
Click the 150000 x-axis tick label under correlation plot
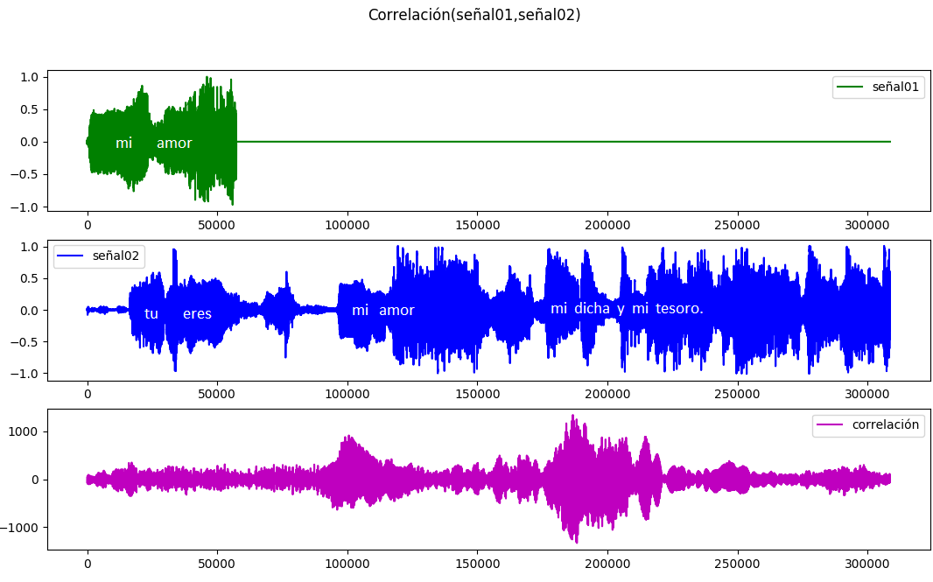click(477, 564)
